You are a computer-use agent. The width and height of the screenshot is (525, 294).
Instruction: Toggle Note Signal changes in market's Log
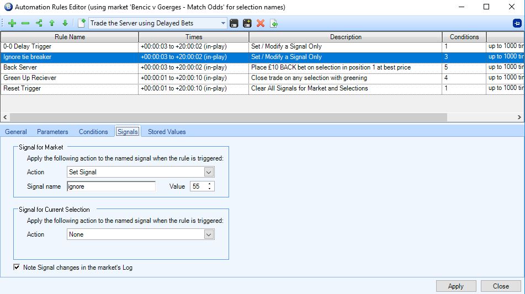(x=17, y=267)
